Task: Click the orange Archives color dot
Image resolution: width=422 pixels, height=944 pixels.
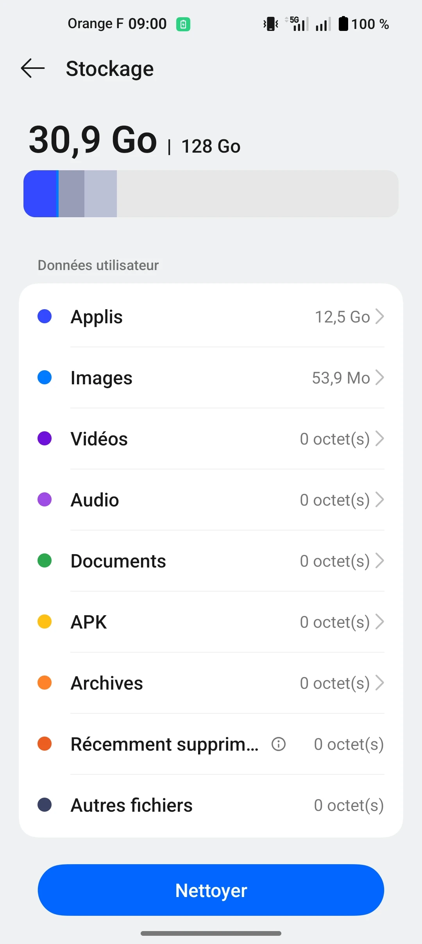Action: point(45,683)
